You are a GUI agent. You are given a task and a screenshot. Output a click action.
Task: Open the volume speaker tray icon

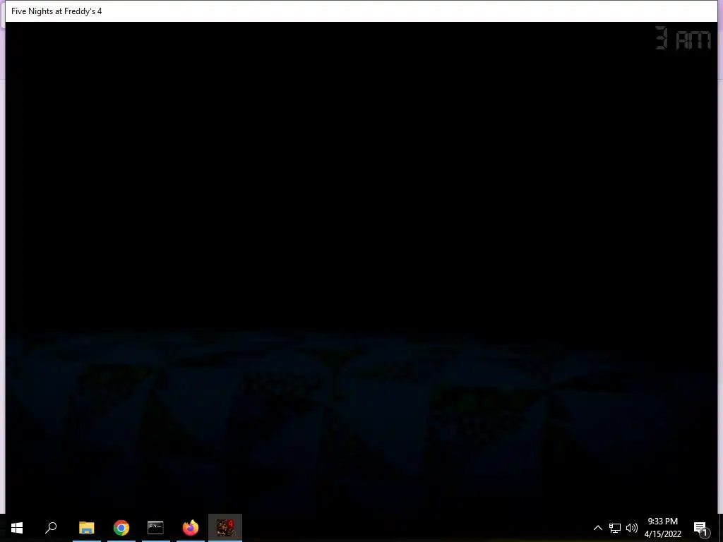coord(632,528)
